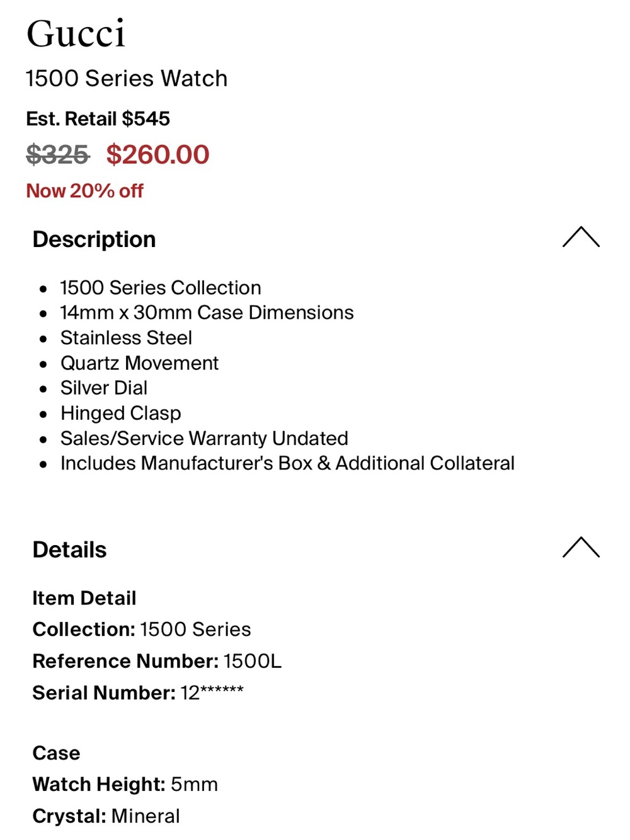
Task: Click the Est. Retail $545 text
Action: 98,118
